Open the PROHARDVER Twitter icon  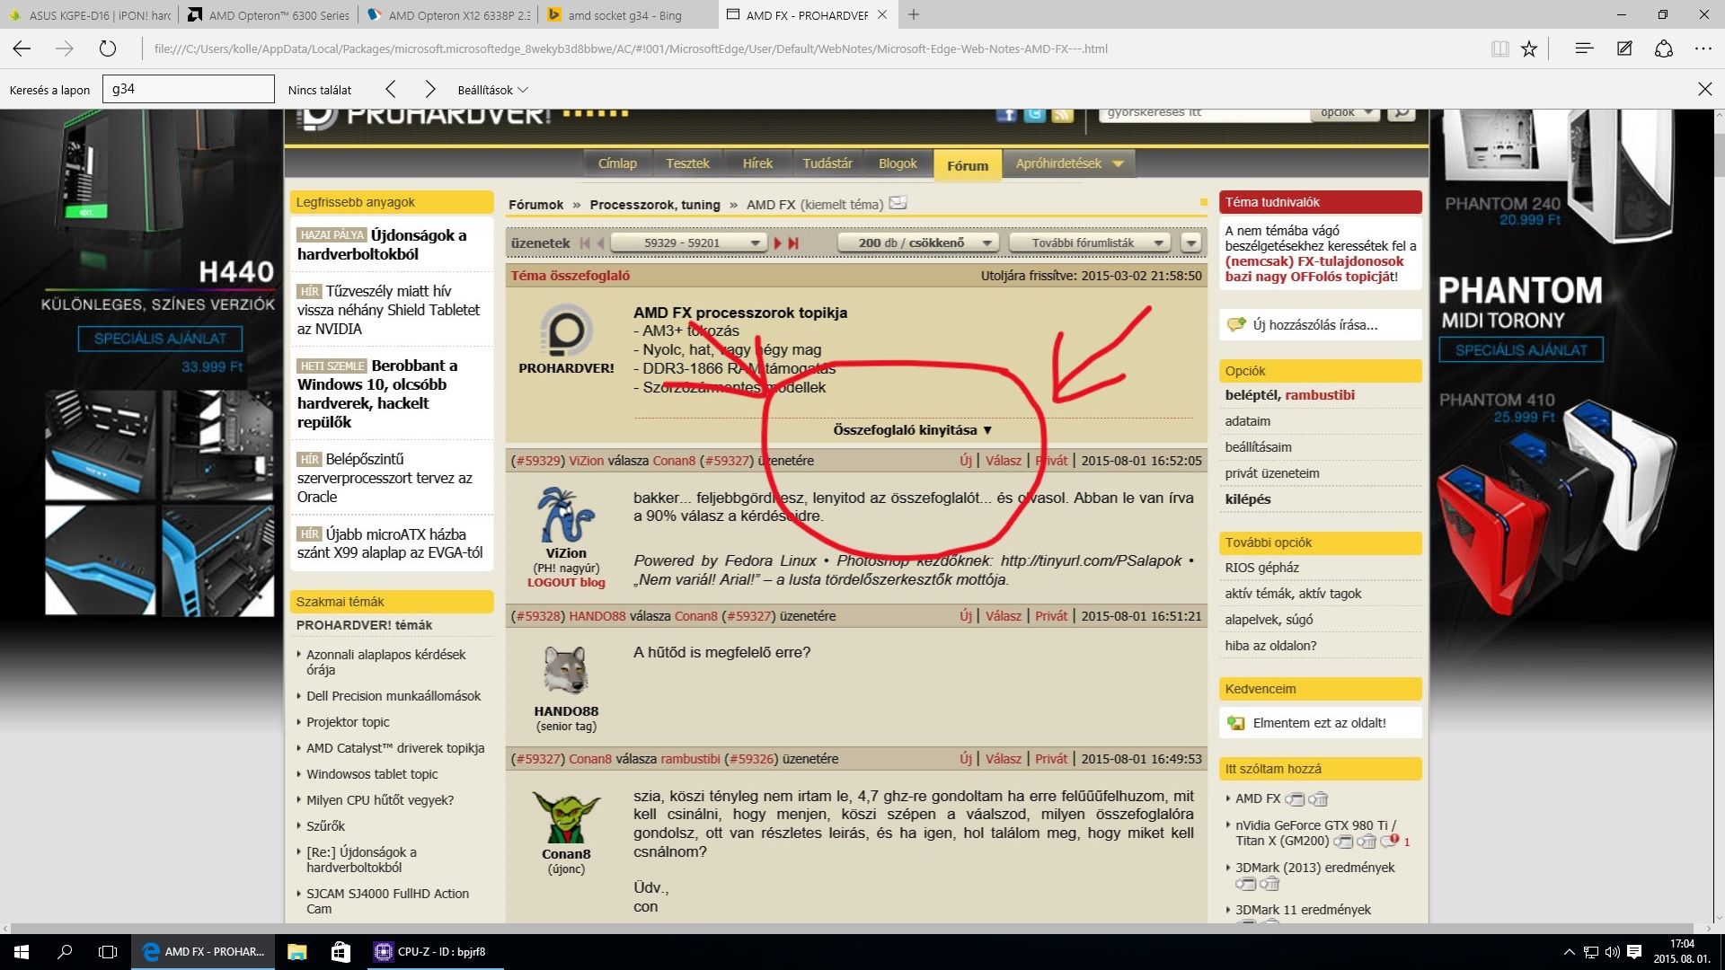[x=1034, y=114]
